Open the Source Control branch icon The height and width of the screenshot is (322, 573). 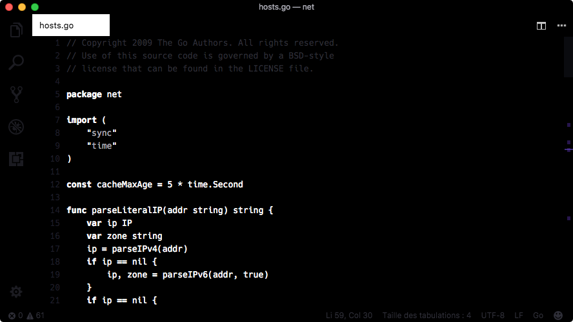pos(16,95)
